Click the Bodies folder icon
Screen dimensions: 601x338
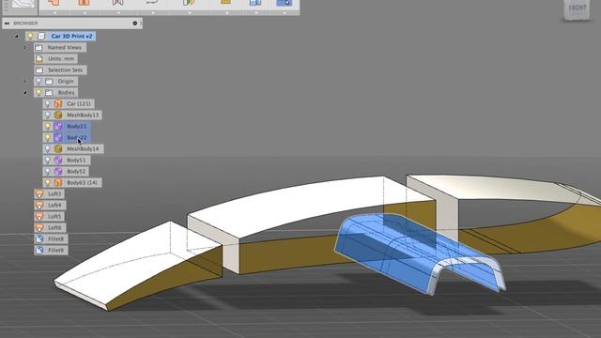click(x=49, y=93)
